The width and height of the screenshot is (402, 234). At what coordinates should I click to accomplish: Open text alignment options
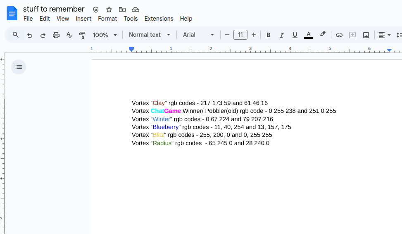click(384, 35)
